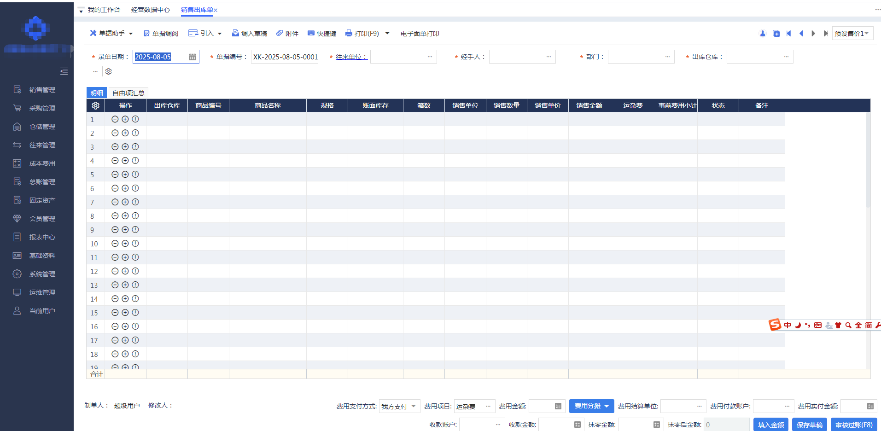The height and width of the screenshot is (431, 881).
Task: Click the info icon in row 5
Action: [x=135, y=175]
